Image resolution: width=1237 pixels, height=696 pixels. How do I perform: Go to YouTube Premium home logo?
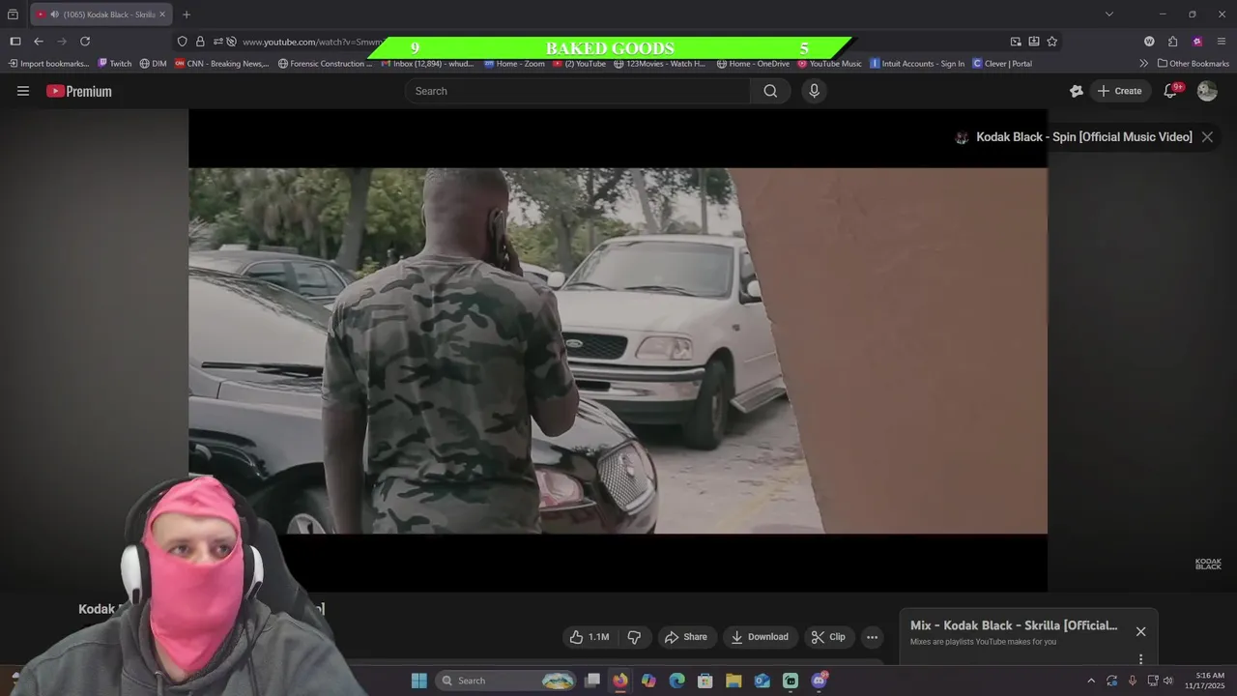79,91
